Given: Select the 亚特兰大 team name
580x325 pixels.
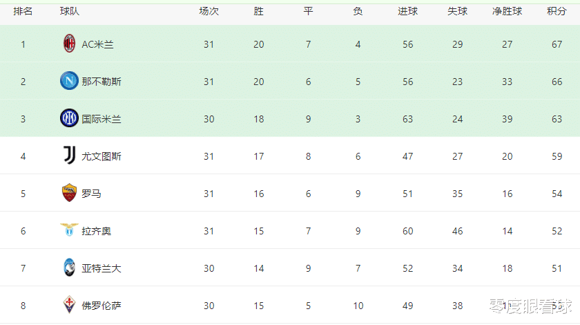Looking at the screenshot, I should point(101,268).
